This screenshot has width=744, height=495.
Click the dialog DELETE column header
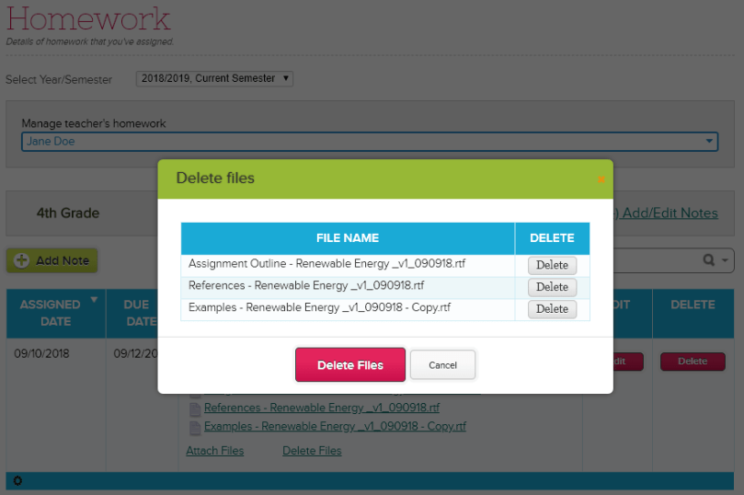(x=553, y=238)
